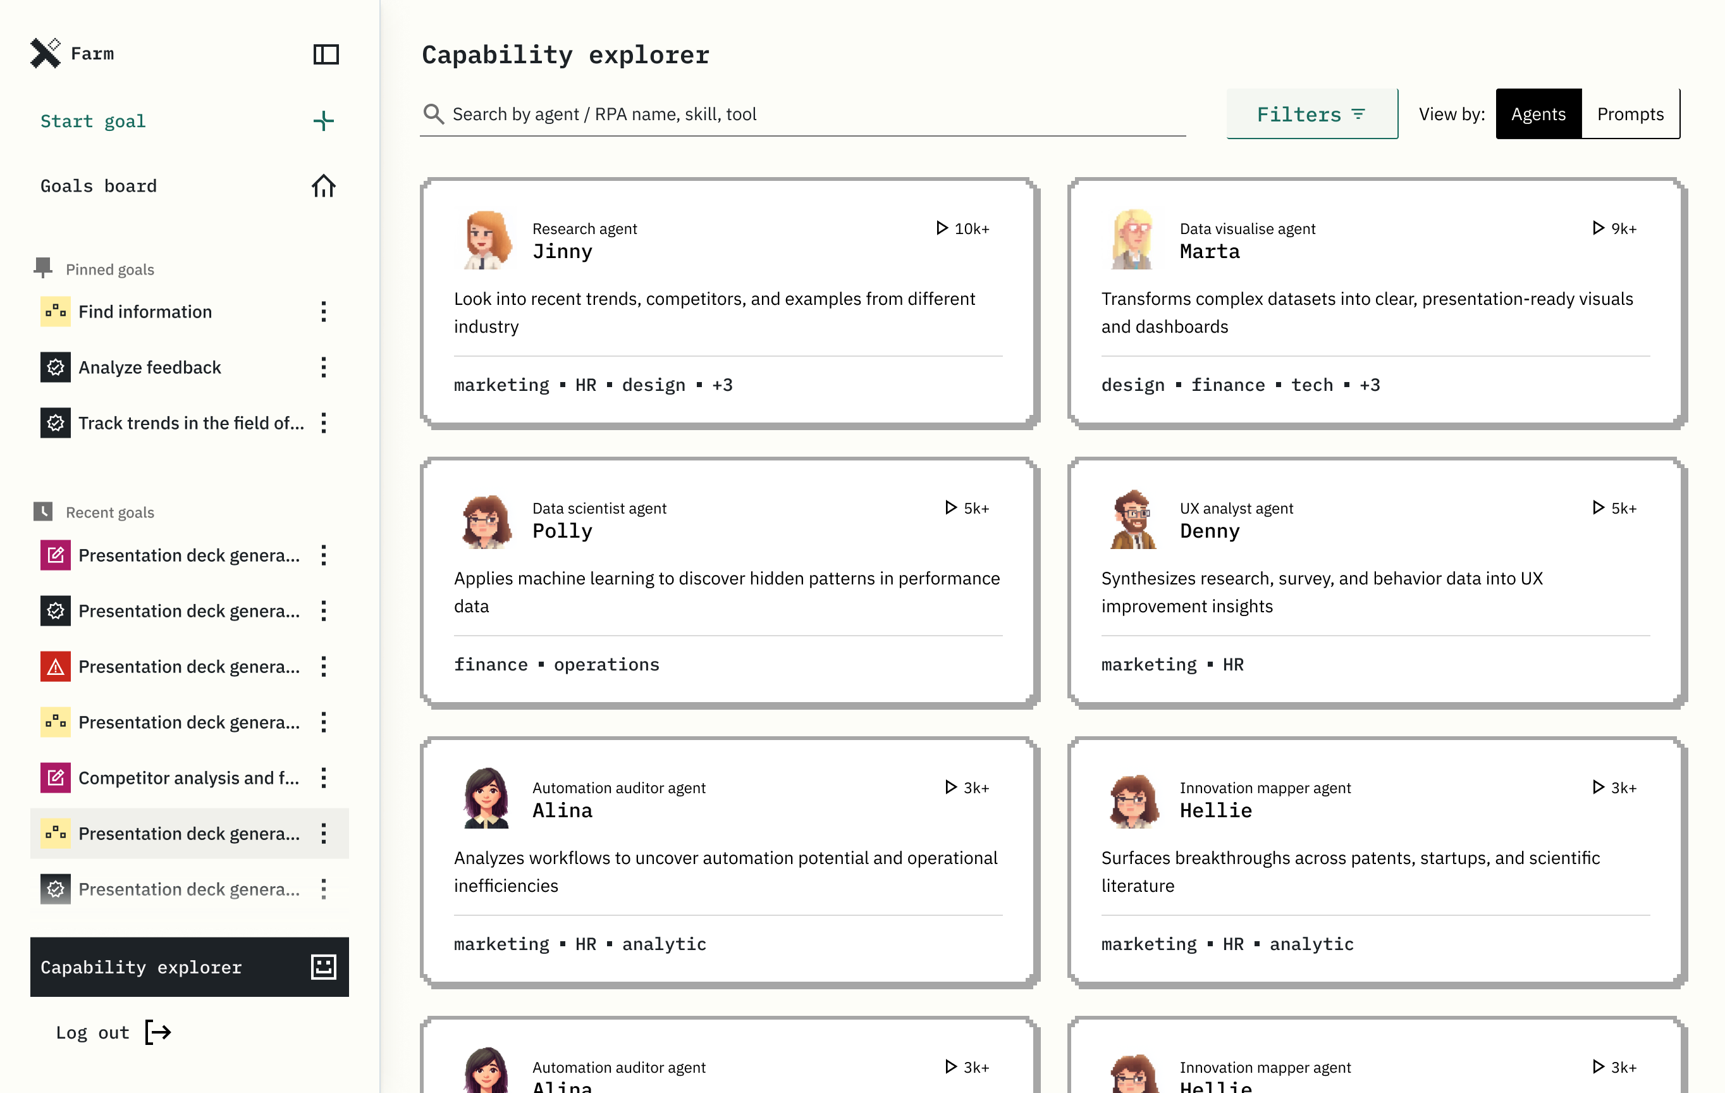Open options for Track trends goal
1725x1093 pixels.
(324, 423)
